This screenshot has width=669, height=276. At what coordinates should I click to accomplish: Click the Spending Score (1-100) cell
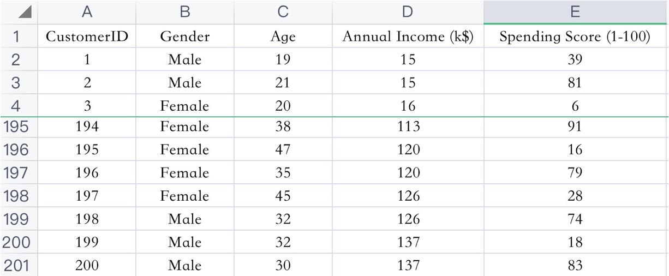tap(576, 37)
